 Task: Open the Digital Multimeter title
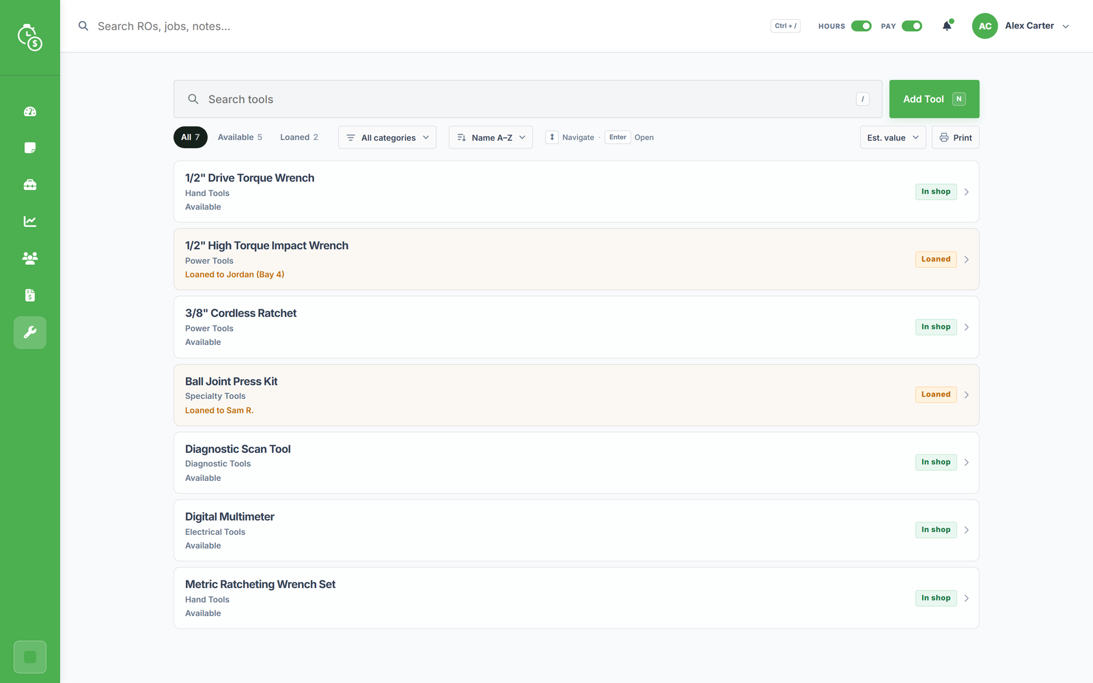tap(230, 516)
